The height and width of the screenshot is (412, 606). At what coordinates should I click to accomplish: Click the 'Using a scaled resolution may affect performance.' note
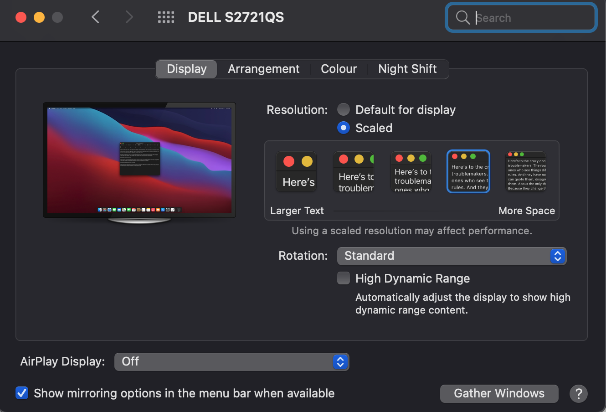[x=412, y=231]
